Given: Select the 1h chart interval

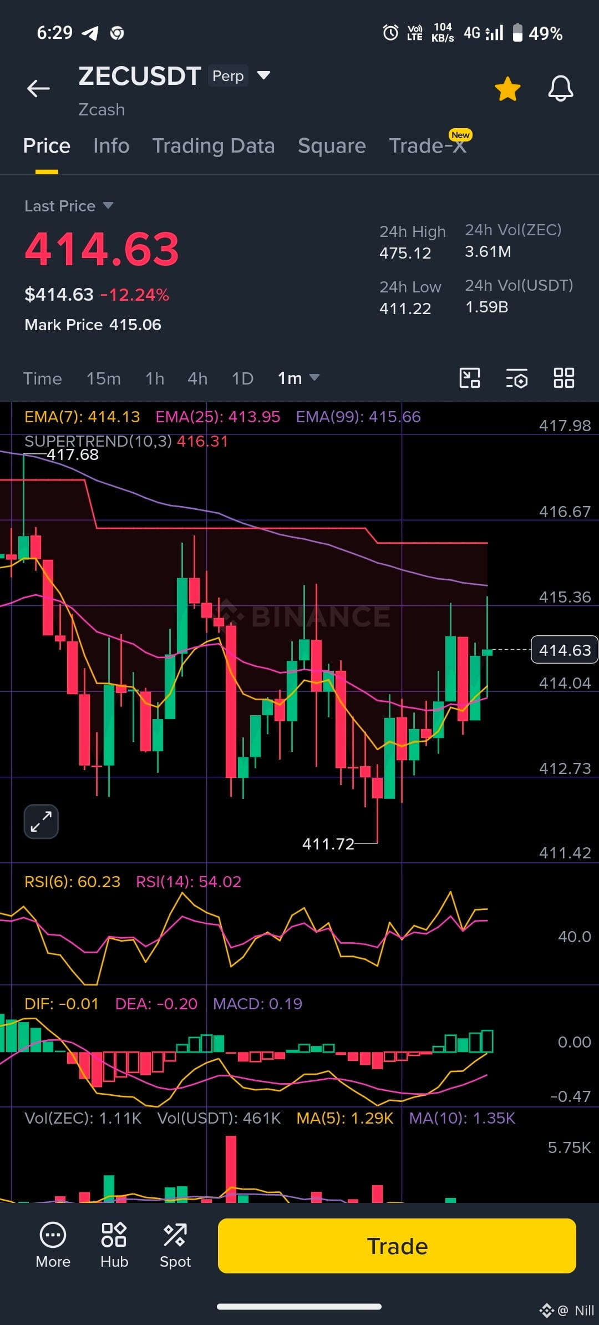Looking at the screenshot, I should 155,378.
